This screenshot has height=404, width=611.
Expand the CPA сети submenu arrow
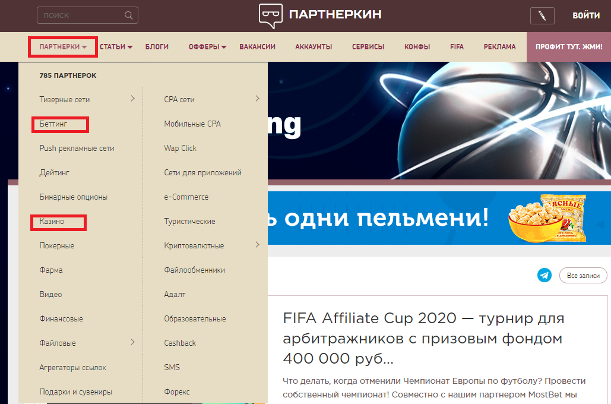(258, 99)
